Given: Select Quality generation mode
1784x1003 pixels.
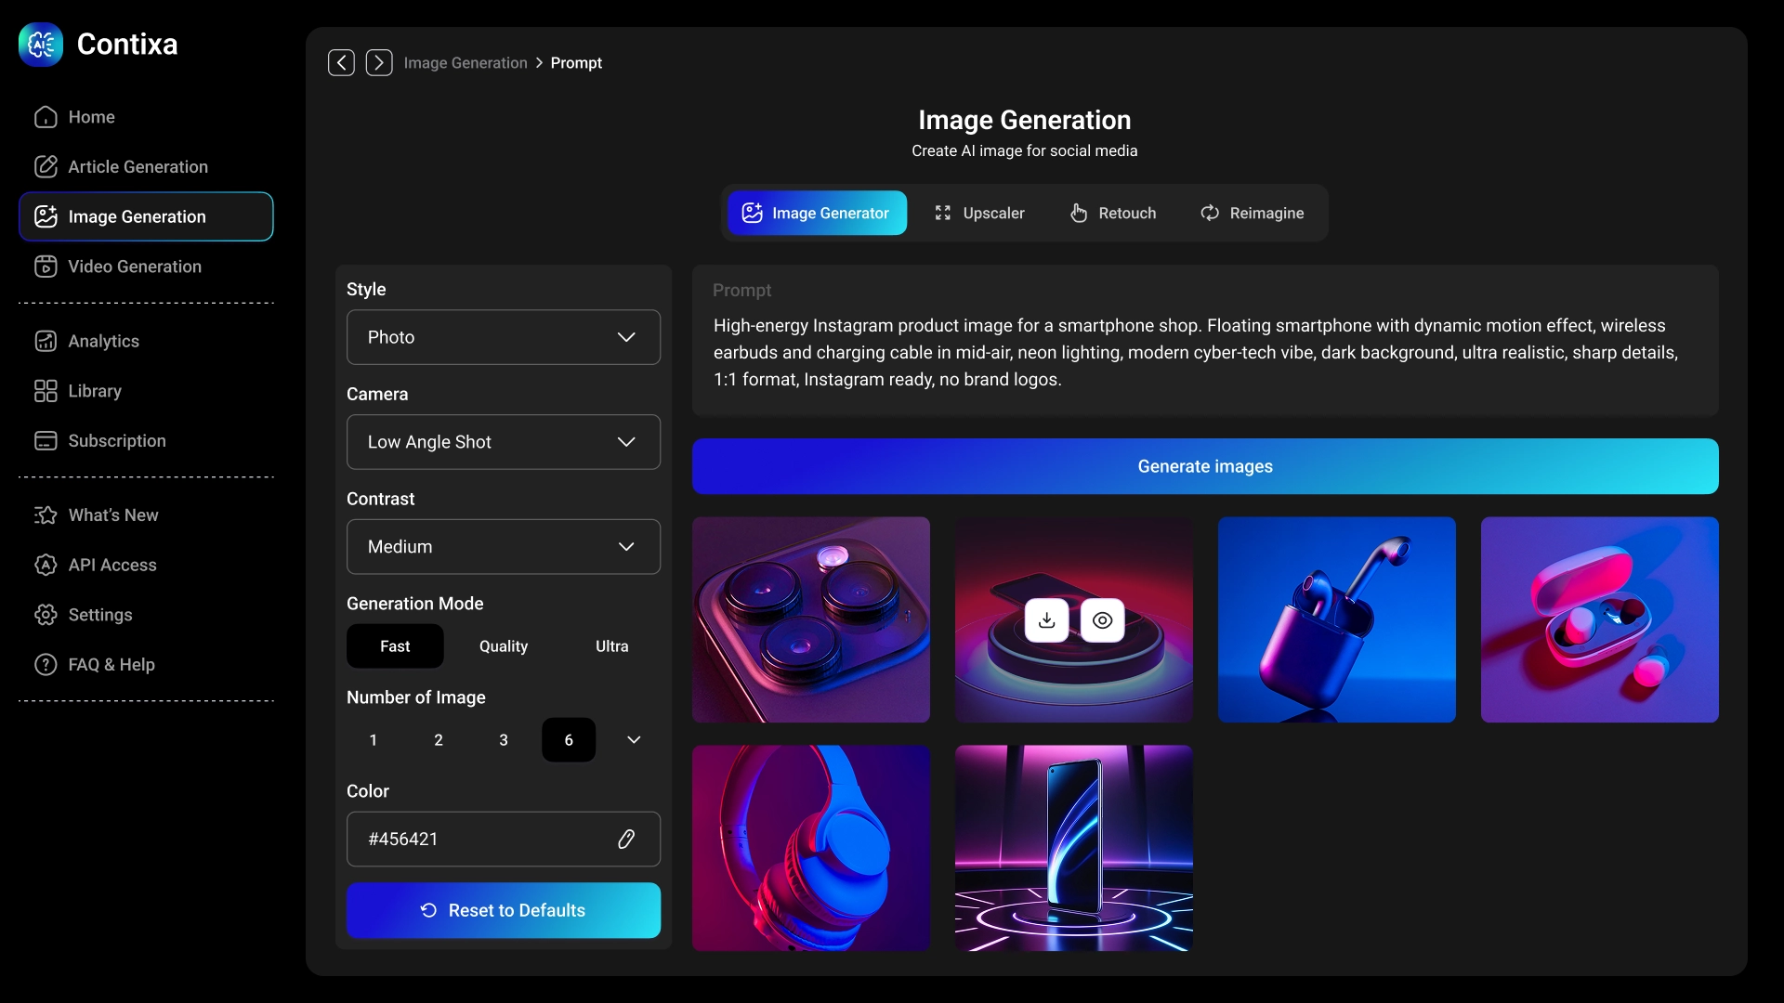Looking at the screenshot, I should point(503,646).
